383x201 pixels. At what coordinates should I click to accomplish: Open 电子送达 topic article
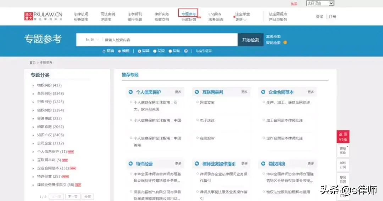pos(207,120)
